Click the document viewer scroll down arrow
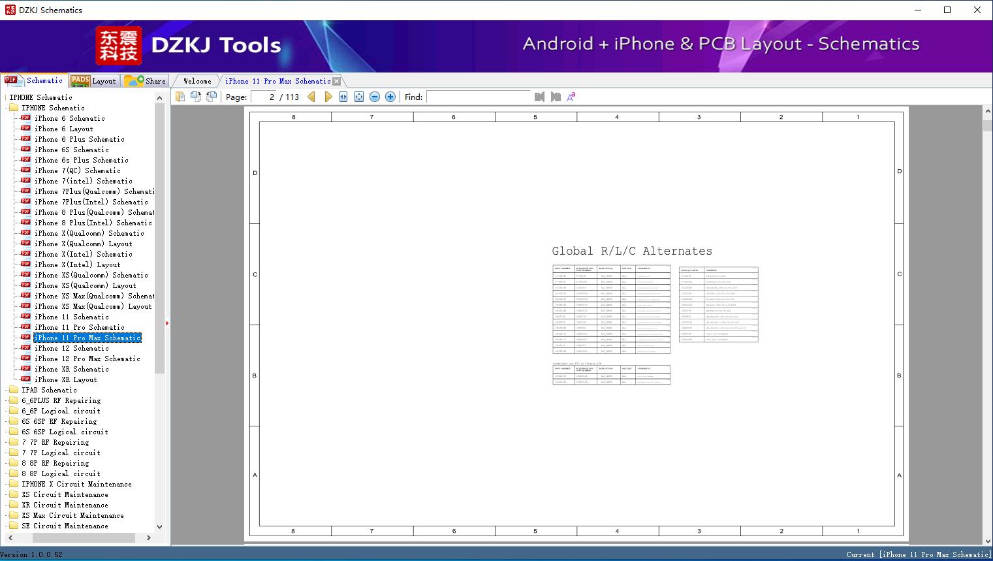This screenshot has width=993, height=561. point(988,541)
